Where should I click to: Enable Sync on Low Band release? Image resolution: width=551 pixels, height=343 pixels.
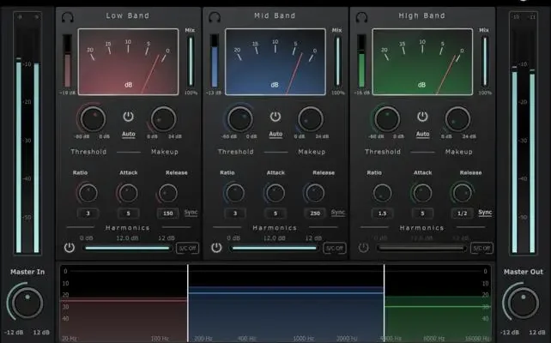pyautogui.click(x=190, y=213)
